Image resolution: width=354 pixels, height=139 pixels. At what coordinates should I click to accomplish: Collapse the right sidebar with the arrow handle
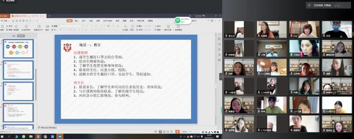[x=221, y=76]
